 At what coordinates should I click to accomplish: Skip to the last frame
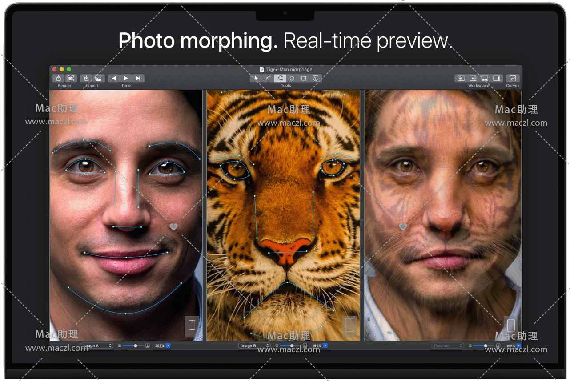click(x=138, y=79)
